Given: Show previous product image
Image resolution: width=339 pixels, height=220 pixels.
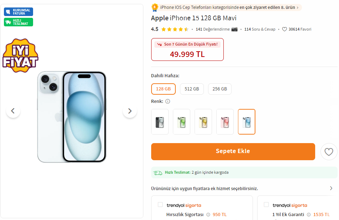Looking at the screenshot, I should click(x=13, y=111).
